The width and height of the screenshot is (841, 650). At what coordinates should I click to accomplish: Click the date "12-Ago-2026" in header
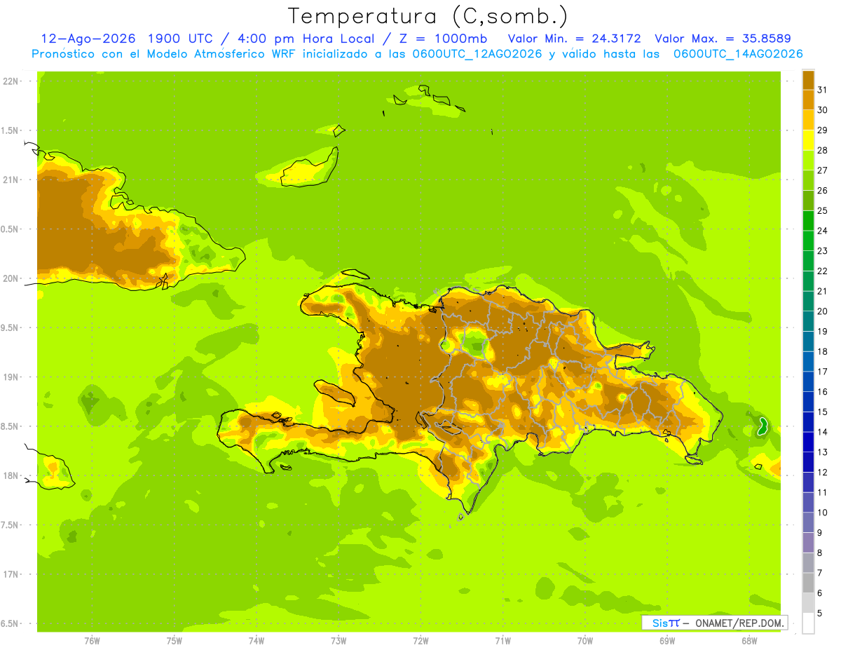coord(88,39)
